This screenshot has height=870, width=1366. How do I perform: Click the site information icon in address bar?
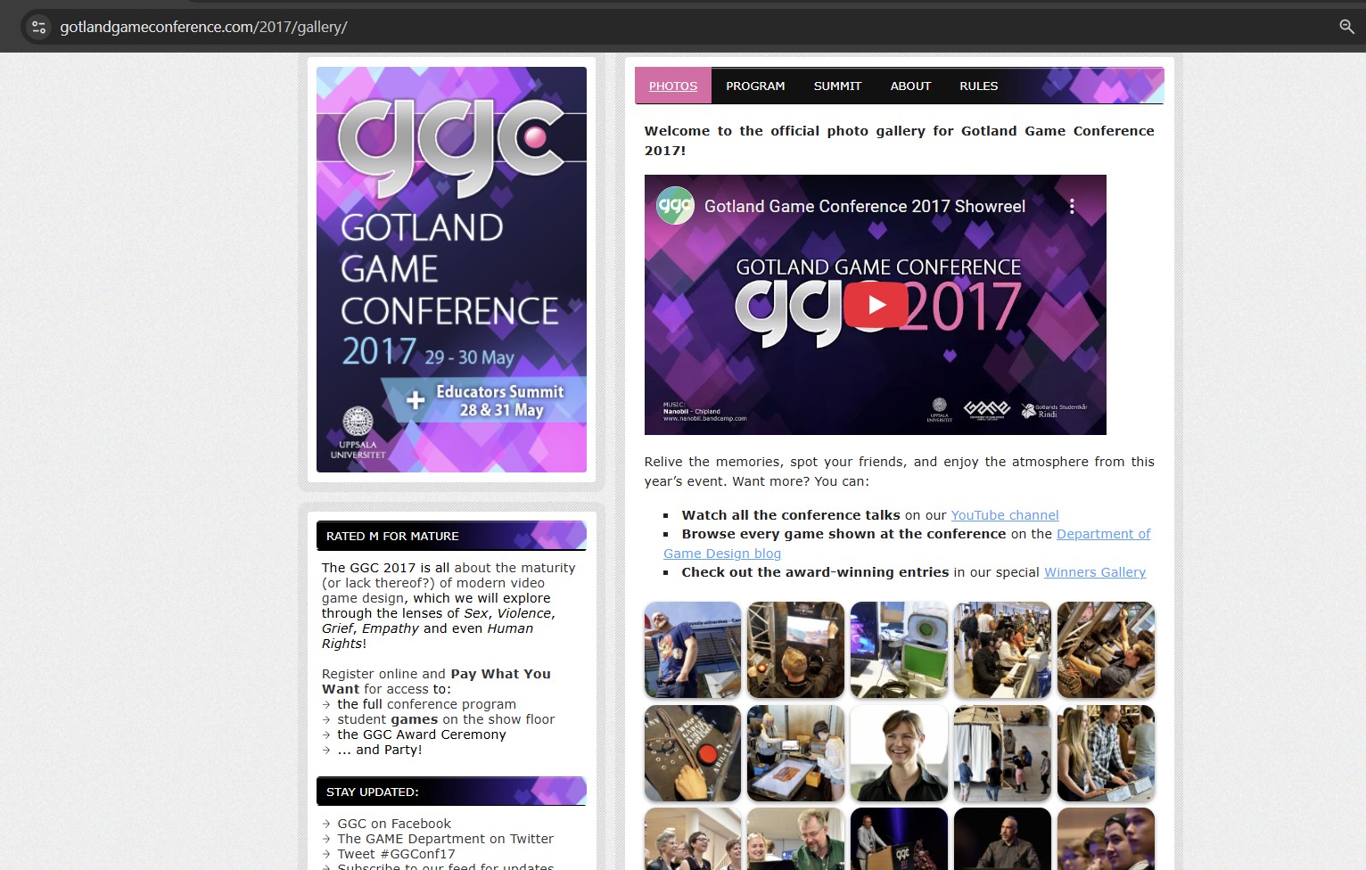point(38,27)
